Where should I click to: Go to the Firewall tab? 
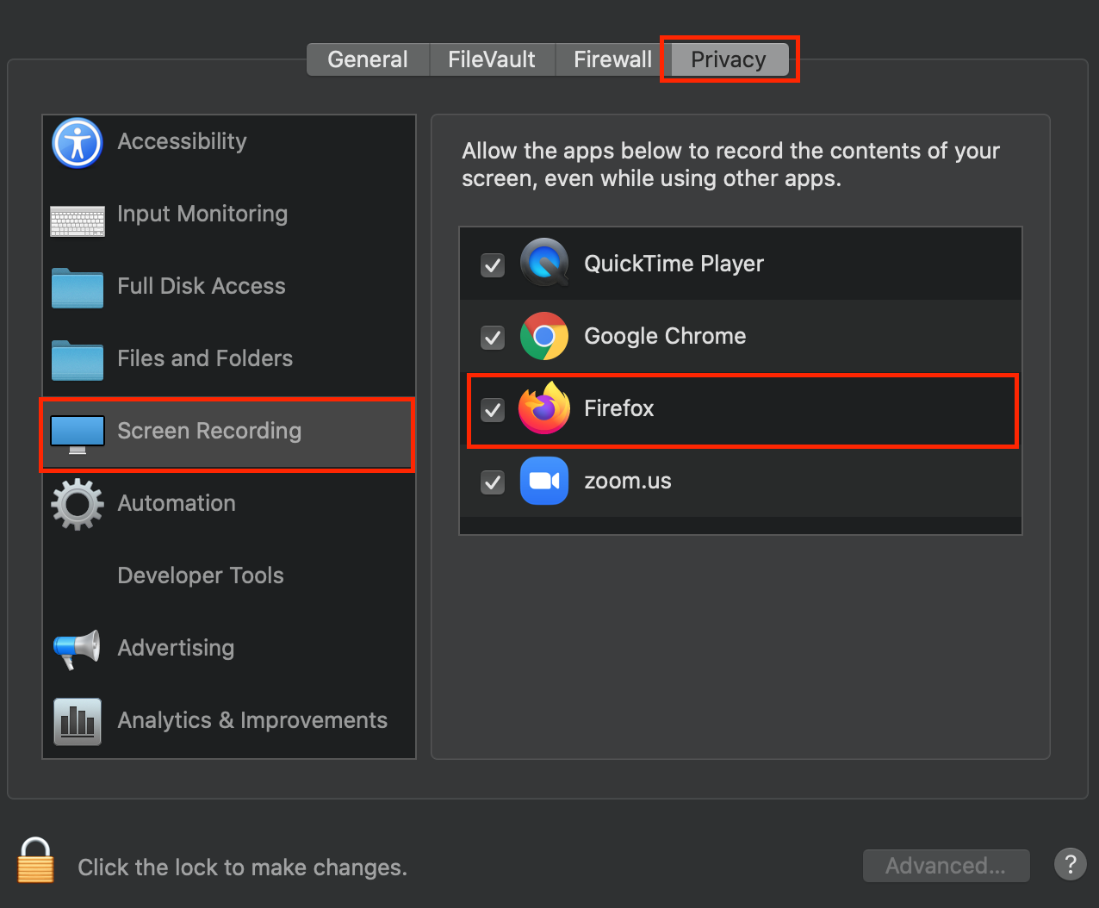click(x=612, y=59)
